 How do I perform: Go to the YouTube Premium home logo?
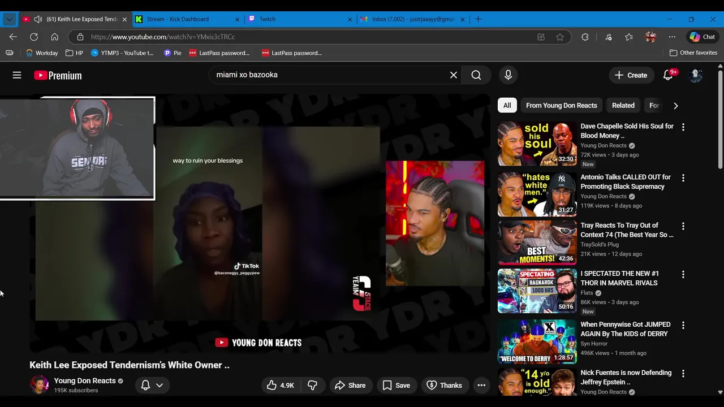[58, 75]
